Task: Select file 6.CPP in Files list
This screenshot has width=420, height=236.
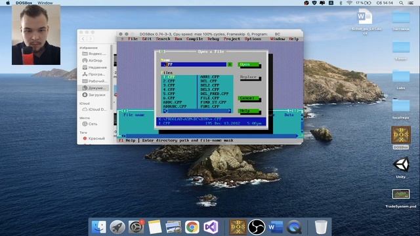Action: tap(169, 98)
